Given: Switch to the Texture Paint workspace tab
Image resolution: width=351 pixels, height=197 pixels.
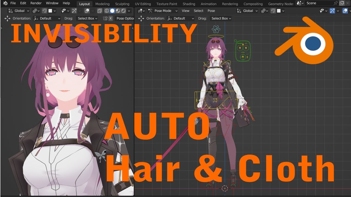Looking at the screenshot, I should (167, 4).
